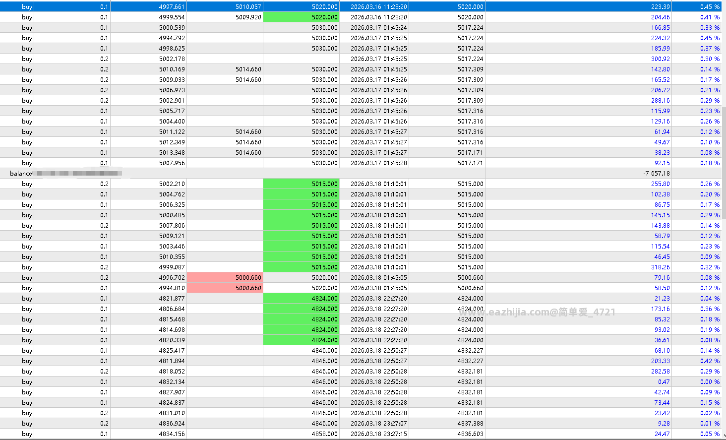Click the profit value 102.38
Viewport: 726px width, 440px height.
pyautogui.click(x=660, y=194)
